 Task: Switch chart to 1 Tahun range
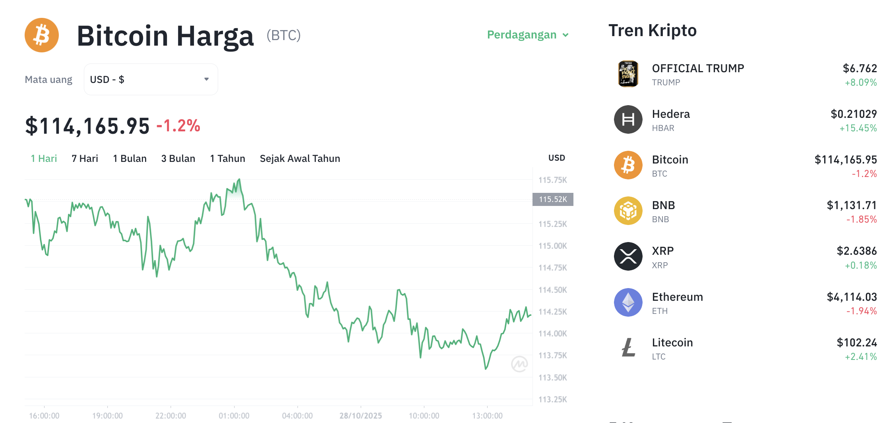pyautogui.click(x=227, y=159)
